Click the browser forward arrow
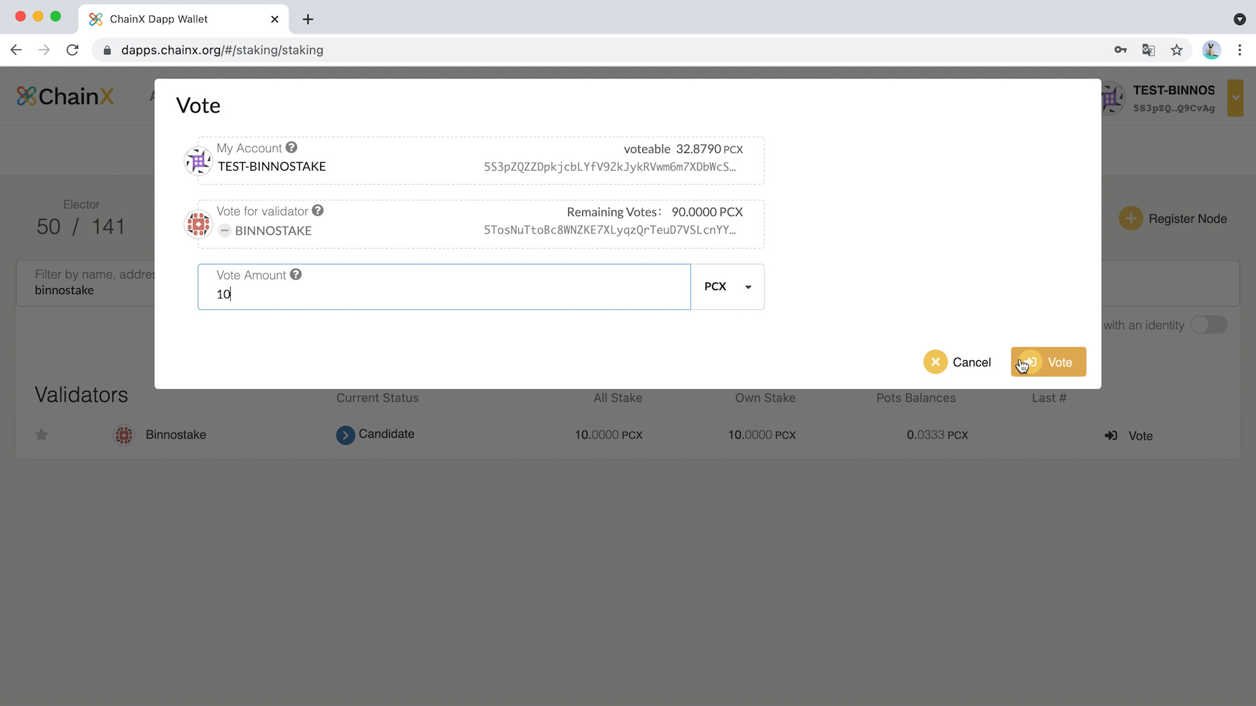The image size is (1256, 706). (x=44, y=50)
